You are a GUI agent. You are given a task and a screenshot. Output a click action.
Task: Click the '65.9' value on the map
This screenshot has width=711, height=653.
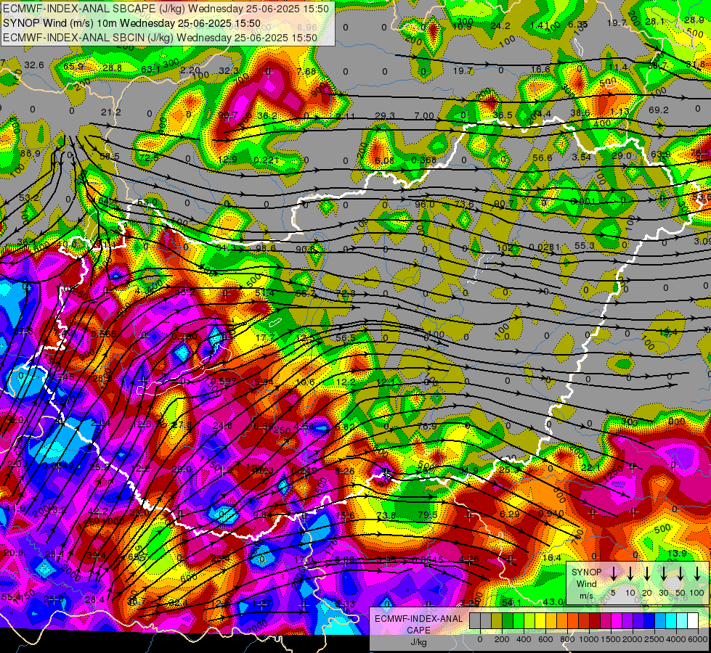(73, 67)
